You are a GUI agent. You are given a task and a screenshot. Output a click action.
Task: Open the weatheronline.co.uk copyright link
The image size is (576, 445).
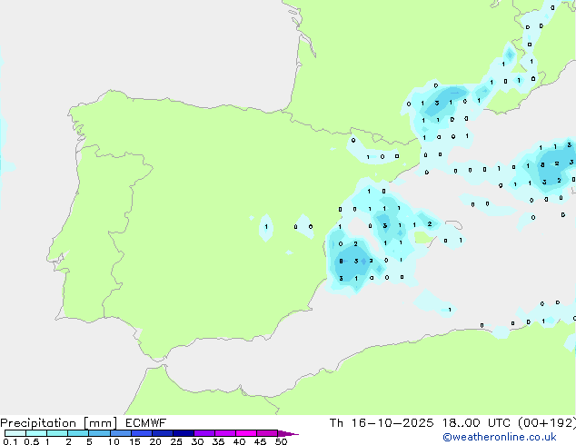(x=499, y=437)
